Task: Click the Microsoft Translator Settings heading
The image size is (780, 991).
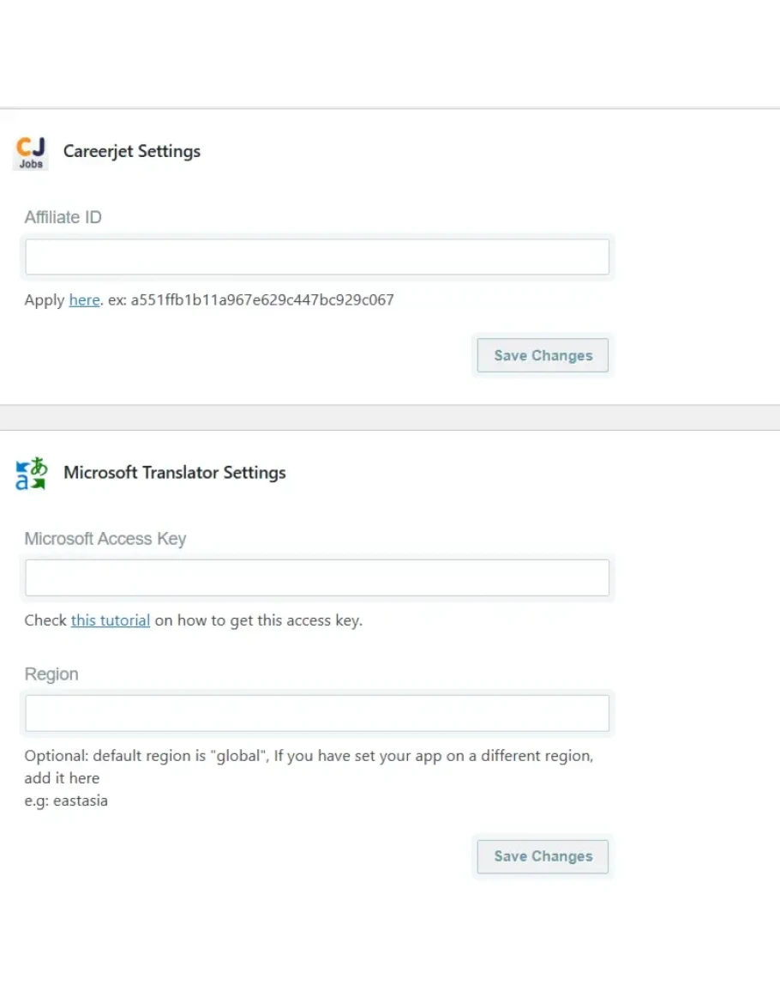Action: coord(175,473)
